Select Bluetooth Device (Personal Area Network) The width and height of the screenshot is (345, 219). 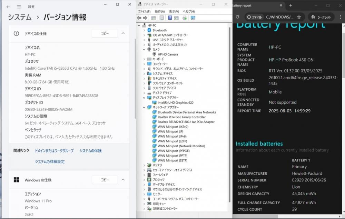pyautogui.click(x=184, y=112)
